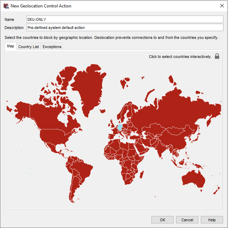Open the Country List tab
Viewport: 228px width, 228px height.
click(29, 47)
